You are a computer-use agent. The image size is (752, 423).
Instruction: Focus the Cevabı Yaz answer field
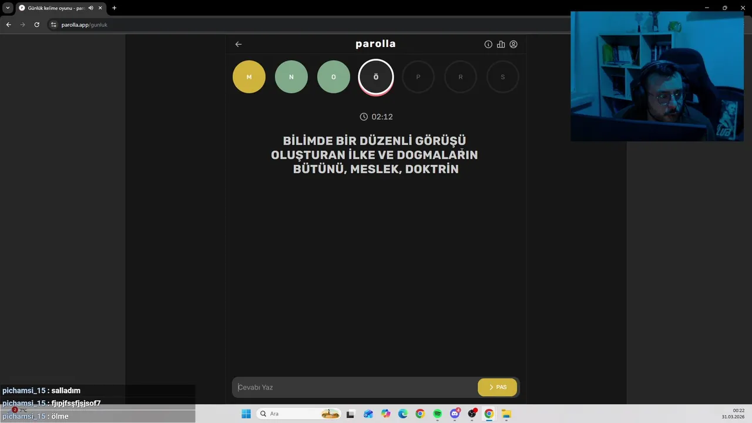pos(354,387)
